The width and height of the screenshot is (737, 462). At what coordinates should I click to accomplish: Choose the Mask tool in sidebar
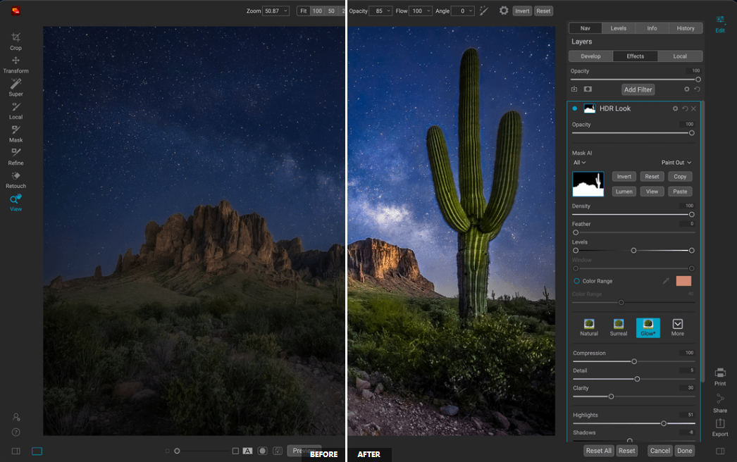point(16,133)
